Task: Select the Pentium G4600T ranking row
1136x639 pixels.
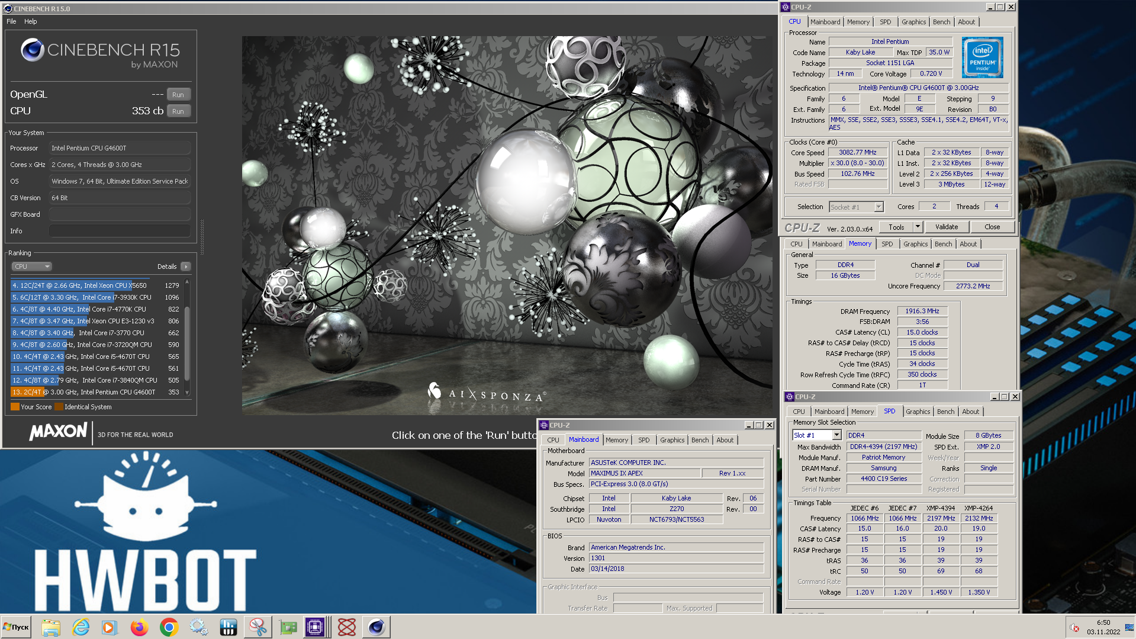Action: point(96,392)
